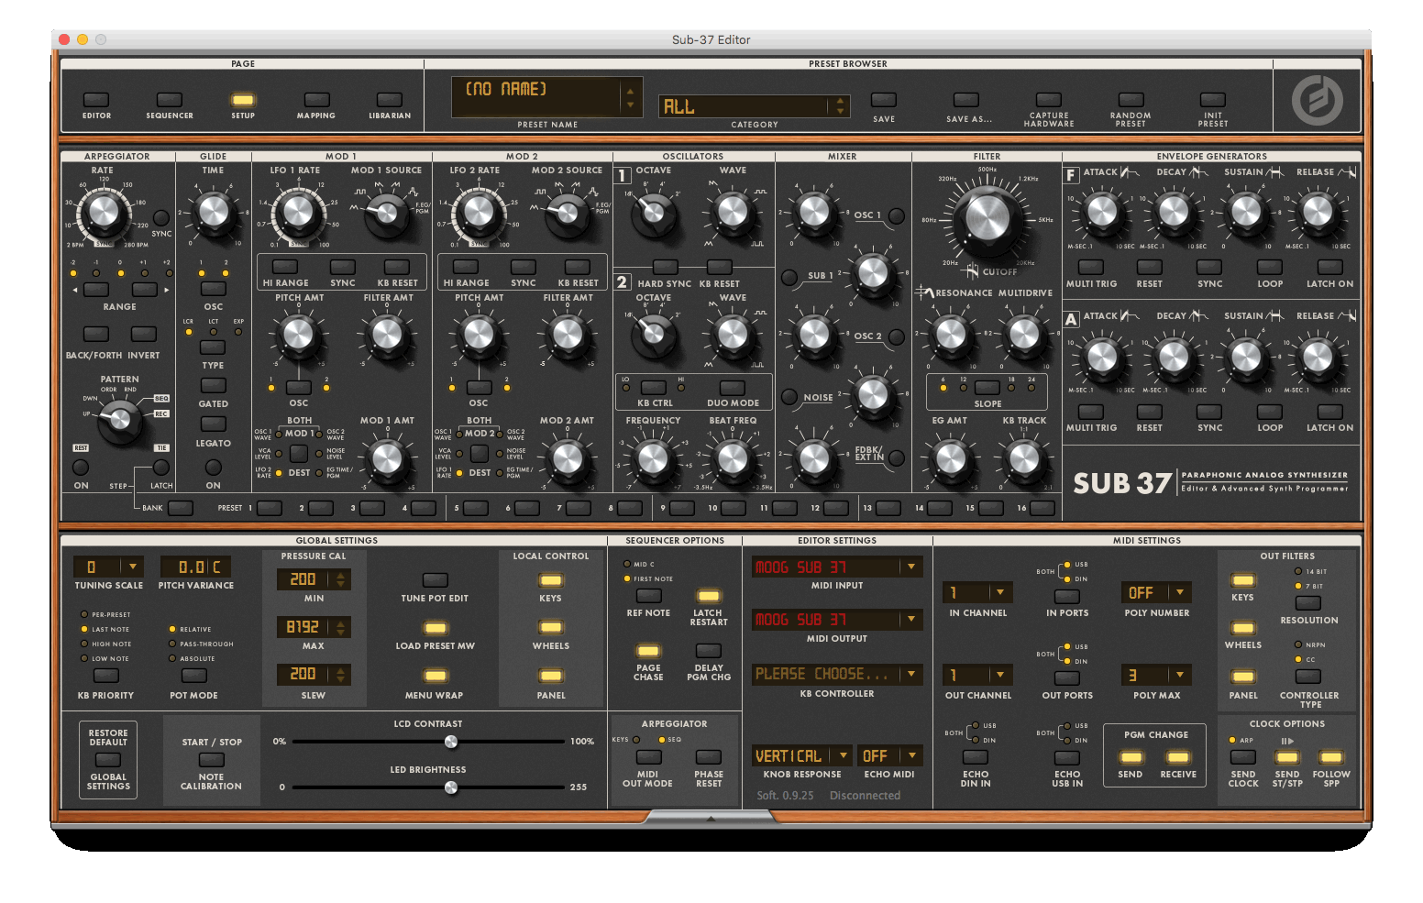Open the Librarian page
This screenshot has height=903, width=1423.
point(390,100)
